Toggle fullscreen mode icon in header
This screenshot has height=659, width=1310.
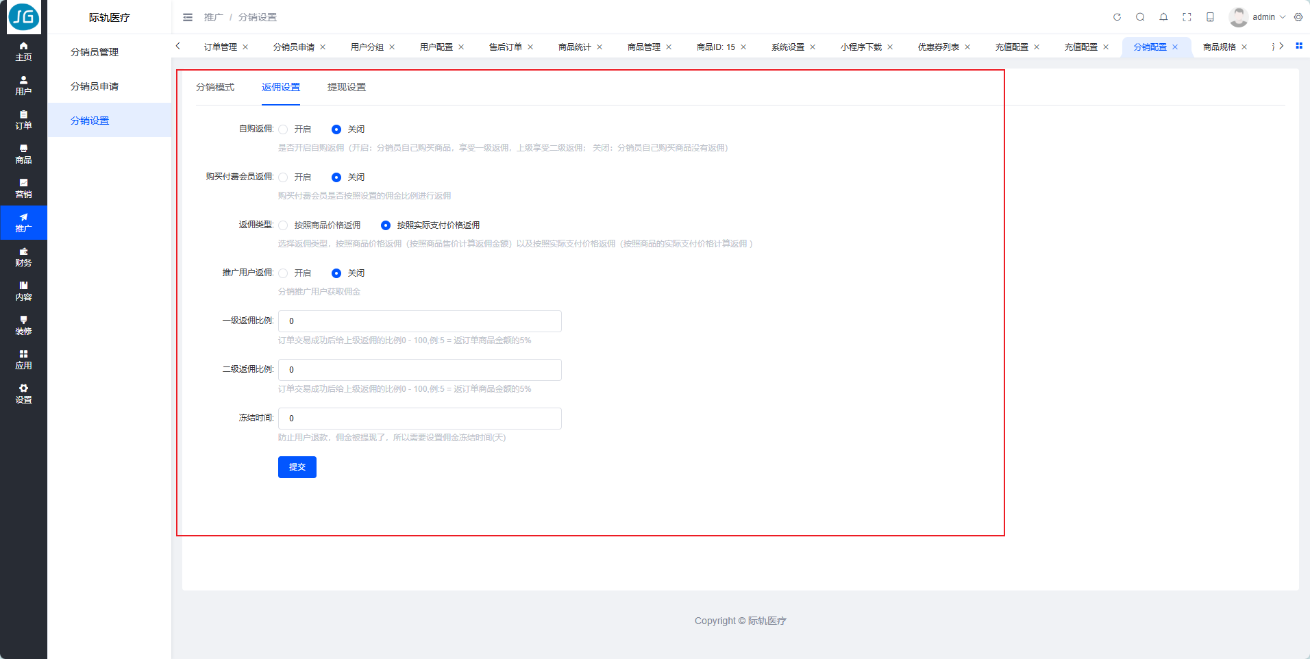(x=1187, y=17)
